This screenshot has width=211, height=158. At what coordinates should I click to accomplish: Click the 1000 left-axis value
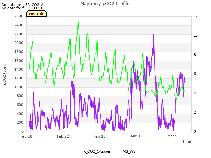[x=19, y=87]
